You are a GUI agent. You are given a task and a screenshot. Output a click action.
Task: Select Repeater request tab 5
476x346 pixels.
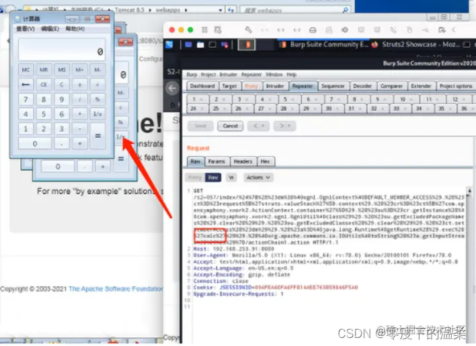click(x=290, y=99)
